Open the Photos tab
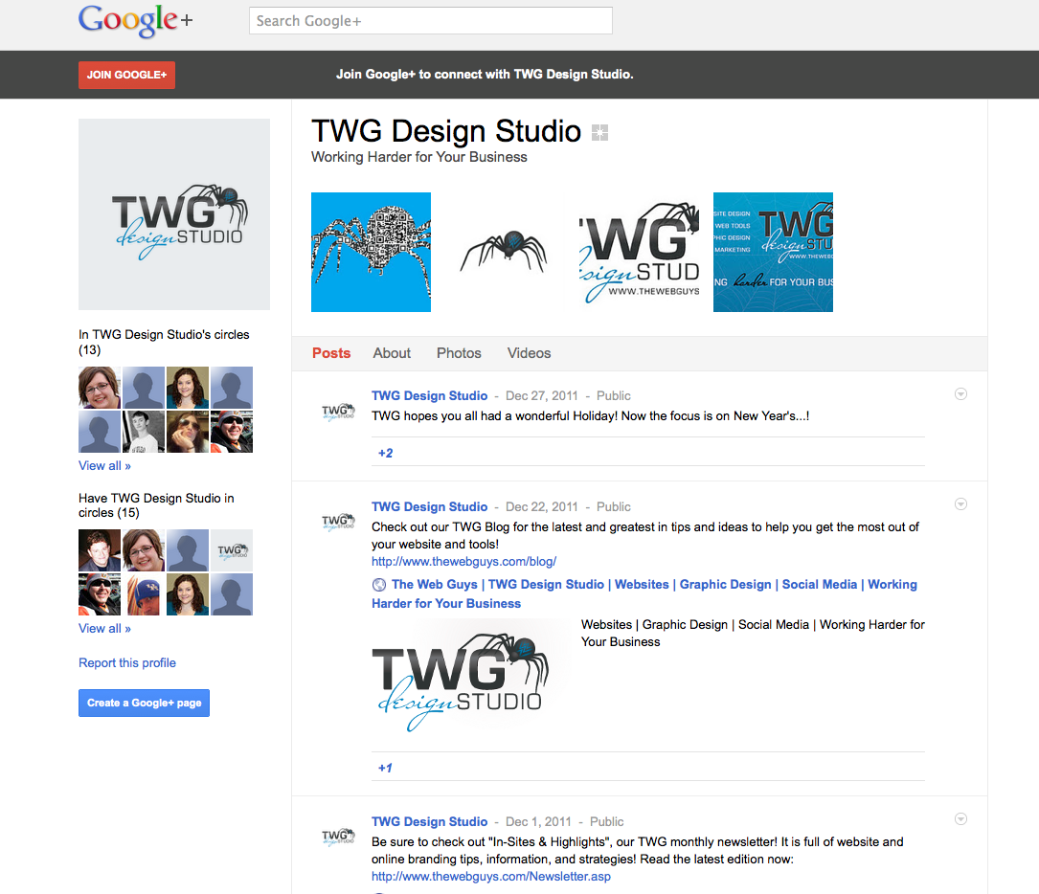 [x=459, y=353]
